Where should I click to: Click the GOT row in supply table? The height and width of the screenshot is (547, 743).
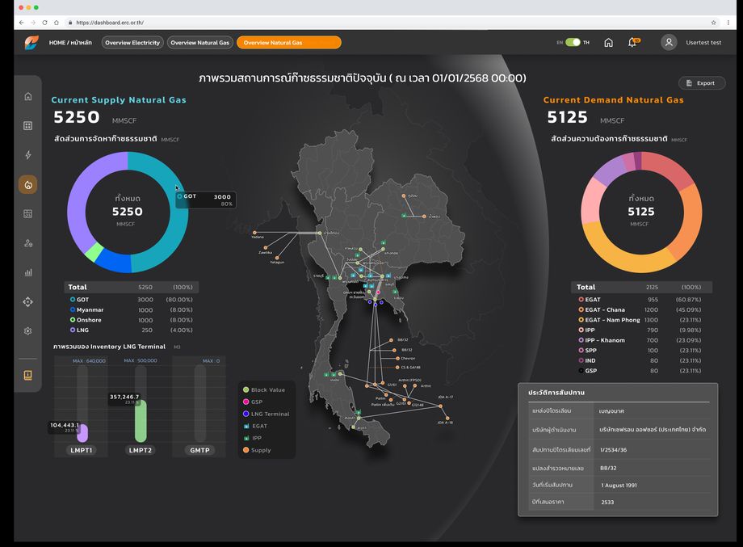132,300
